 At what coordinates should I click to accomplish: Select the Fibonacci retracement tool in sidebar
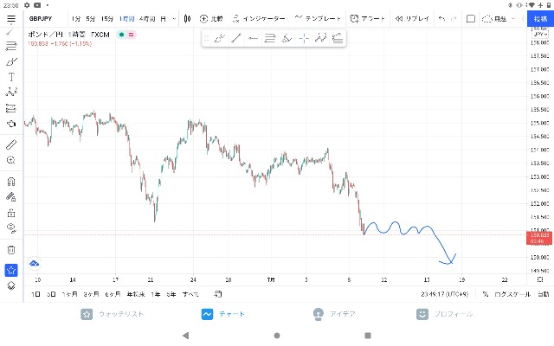pos(11,46)
